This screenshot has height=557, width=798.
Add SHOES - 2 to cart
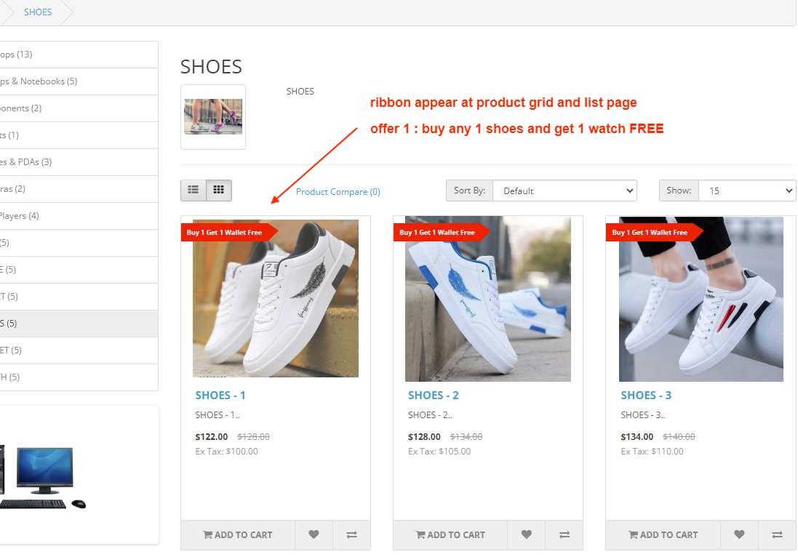pos(450,534)
